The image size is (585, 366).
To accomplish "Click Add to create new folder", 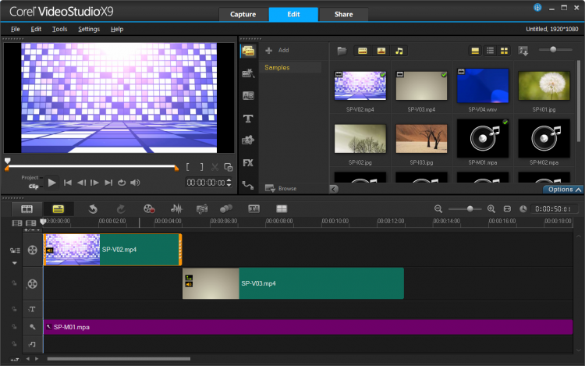I will click(x=278, y=50).
